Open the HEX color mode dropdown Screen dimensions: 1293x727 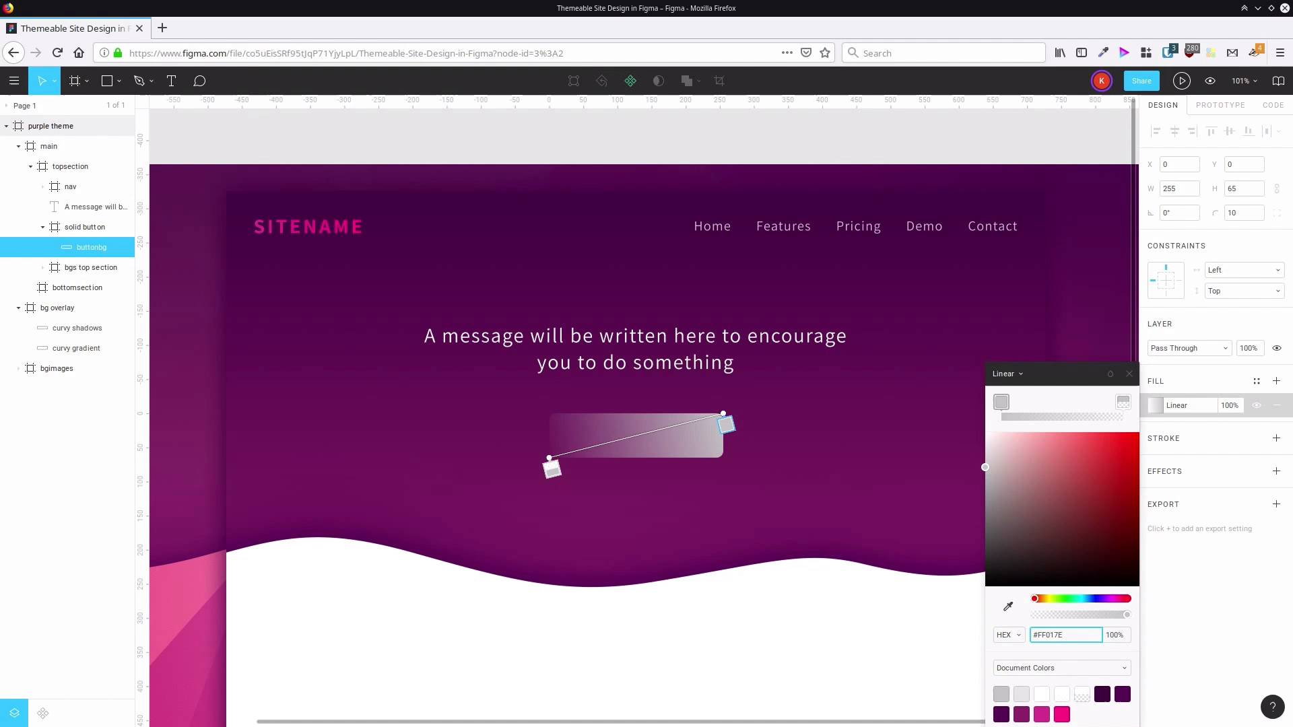click(1008, 635)
